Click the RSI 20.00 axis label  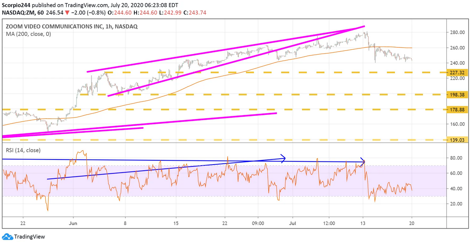(x=455, y=204)
